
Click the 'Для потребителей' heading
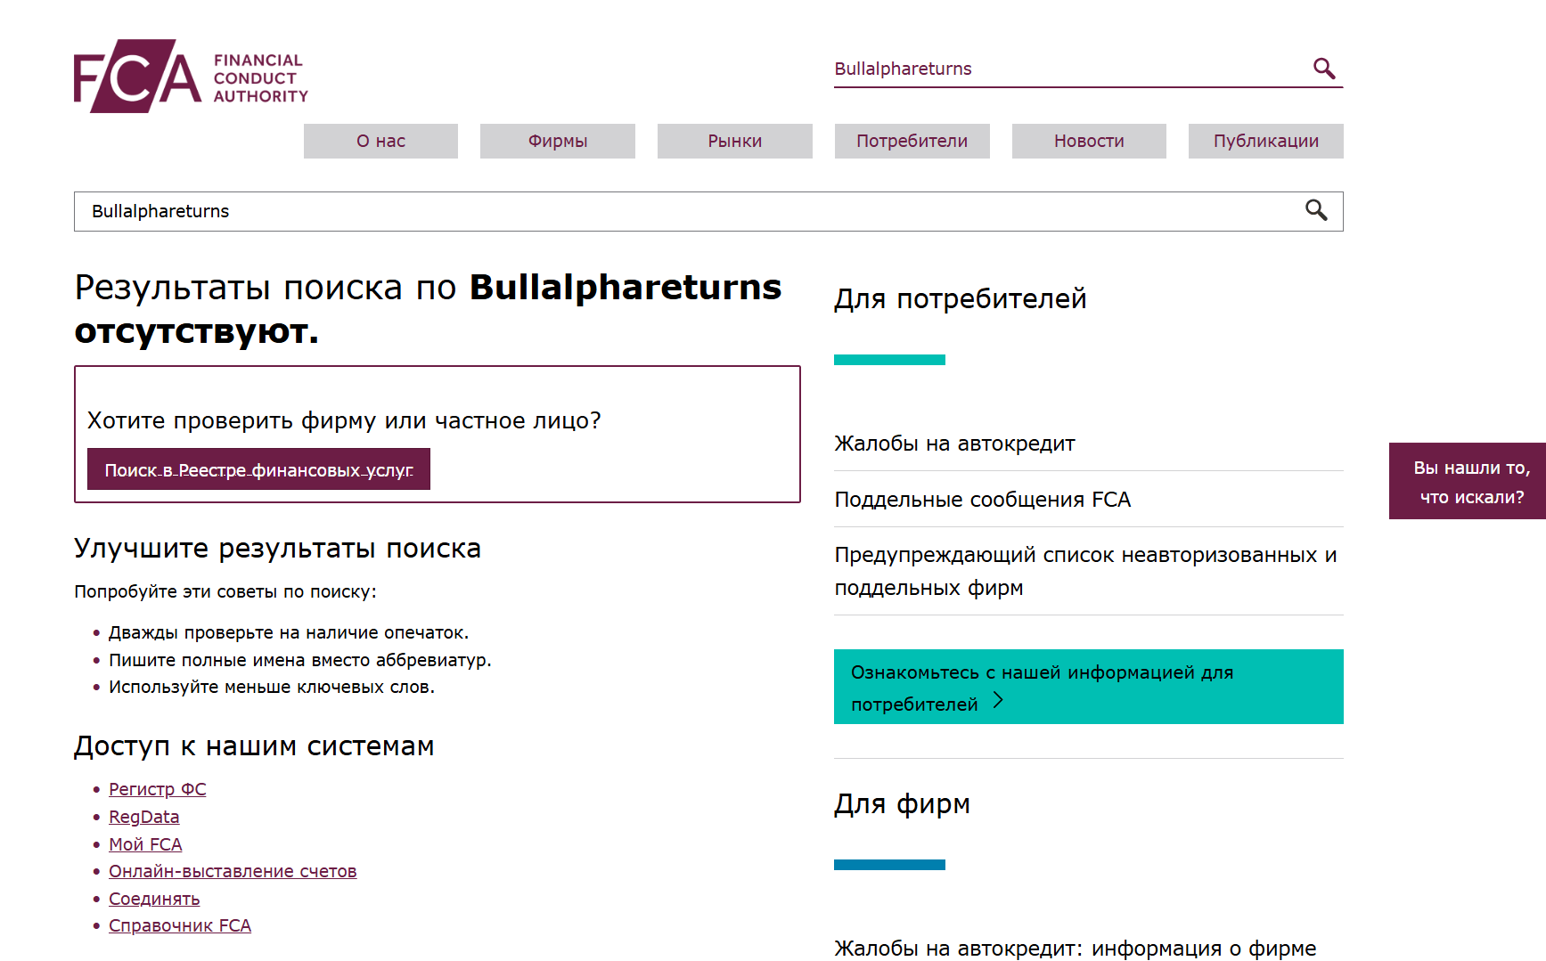click(x=961, y=299)
